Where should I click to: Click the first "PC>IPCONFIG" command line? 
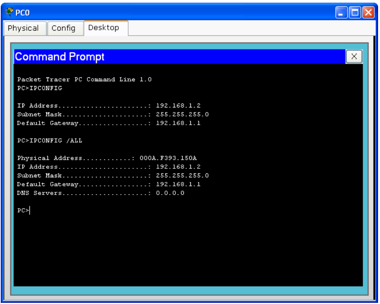pos(39,88)
